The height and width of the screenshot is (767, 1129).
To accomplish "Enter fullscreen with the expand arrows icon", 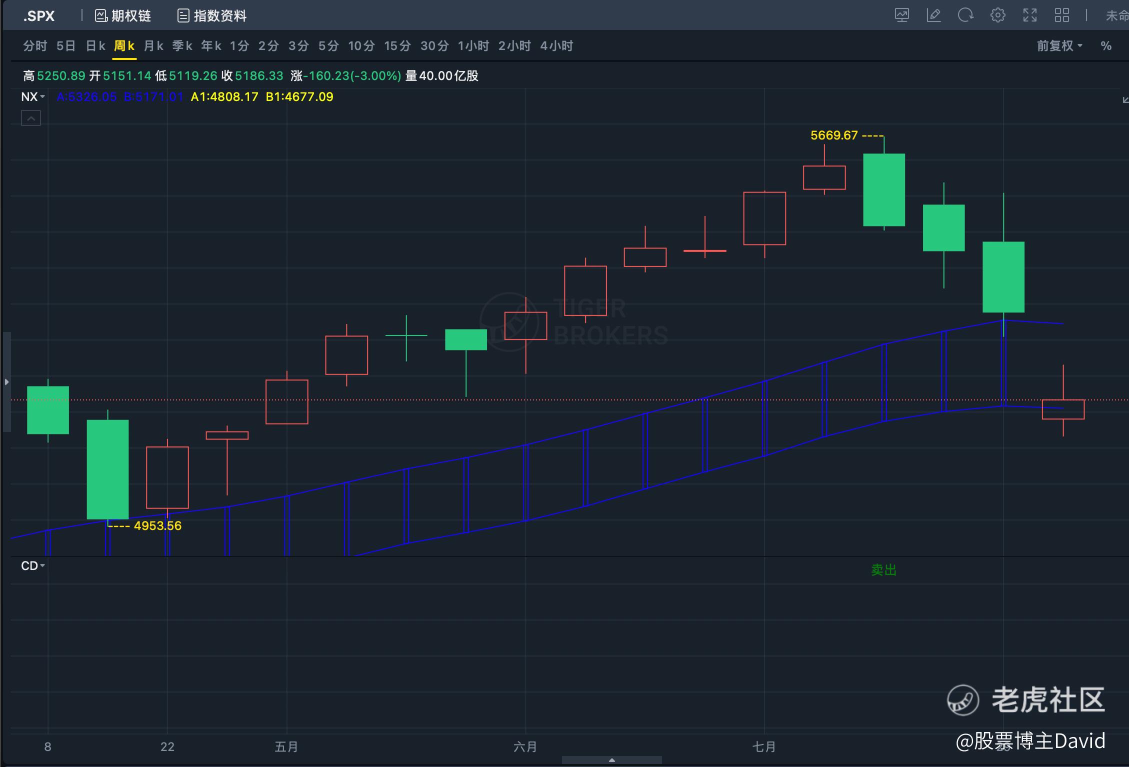I will 1029,15.
